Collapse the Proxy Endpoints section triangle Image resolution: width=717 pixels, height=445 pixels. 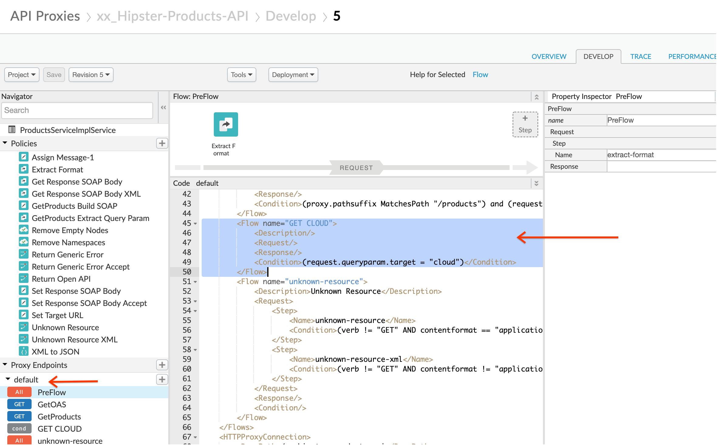click(5, 364)
